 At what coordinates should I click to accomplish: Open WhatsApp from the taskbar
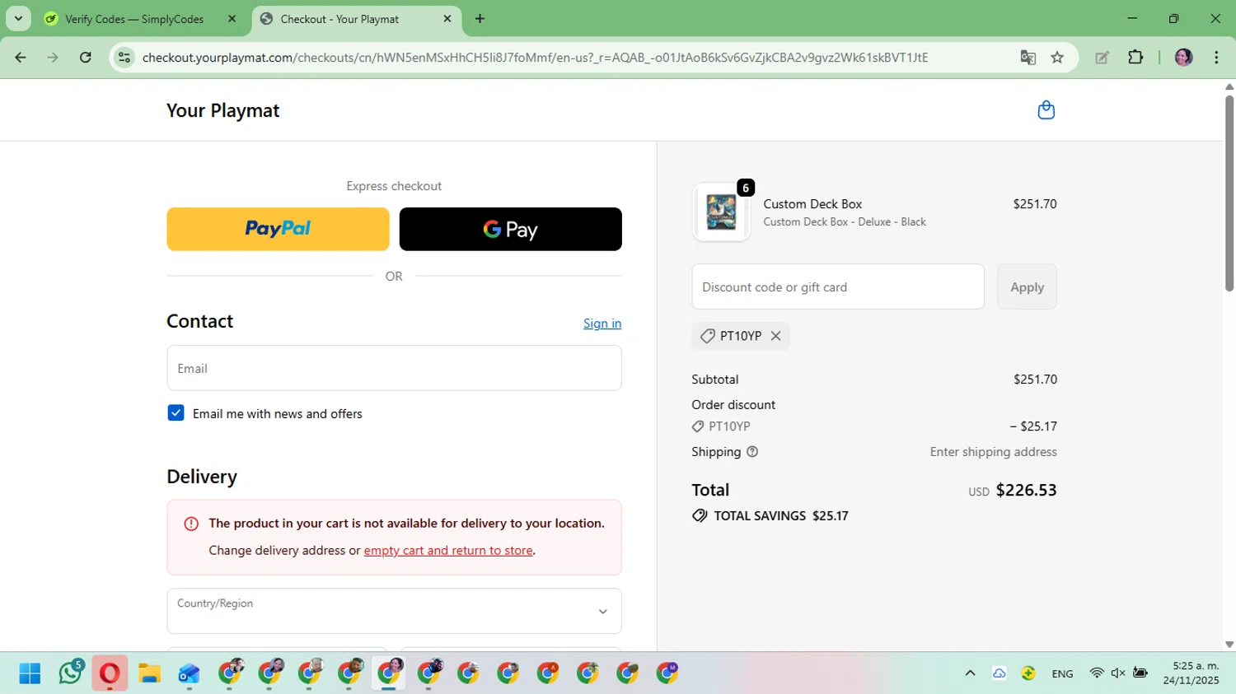(71, 673)
